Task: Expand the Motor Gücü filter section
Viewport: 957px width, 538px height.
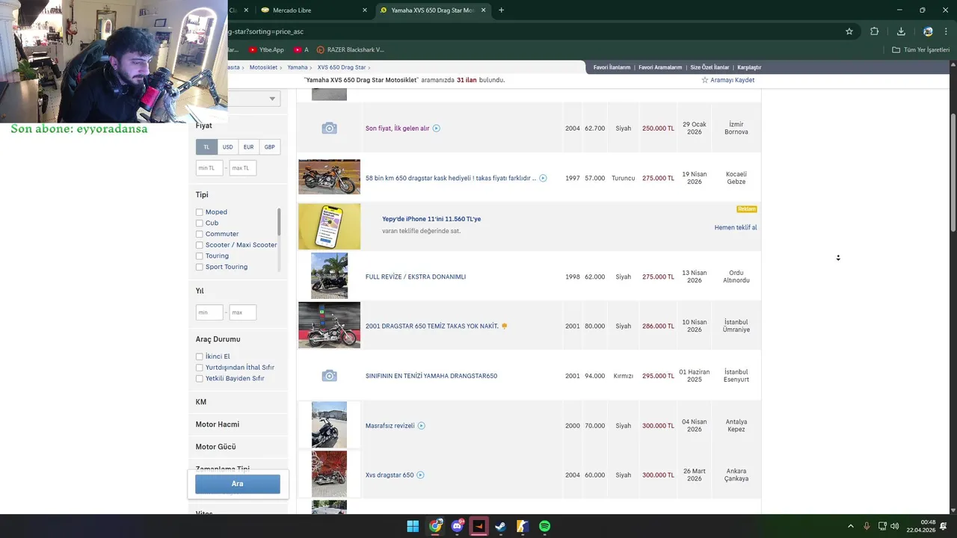Action: click(x=238, y=447)
